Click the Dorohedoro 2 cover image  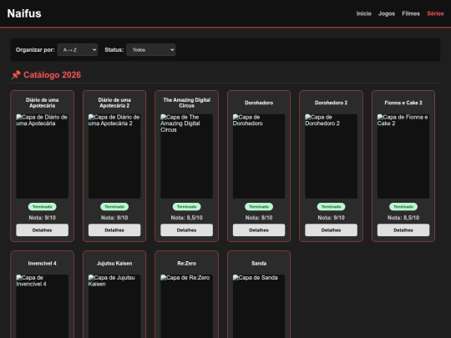click(331, 156)
